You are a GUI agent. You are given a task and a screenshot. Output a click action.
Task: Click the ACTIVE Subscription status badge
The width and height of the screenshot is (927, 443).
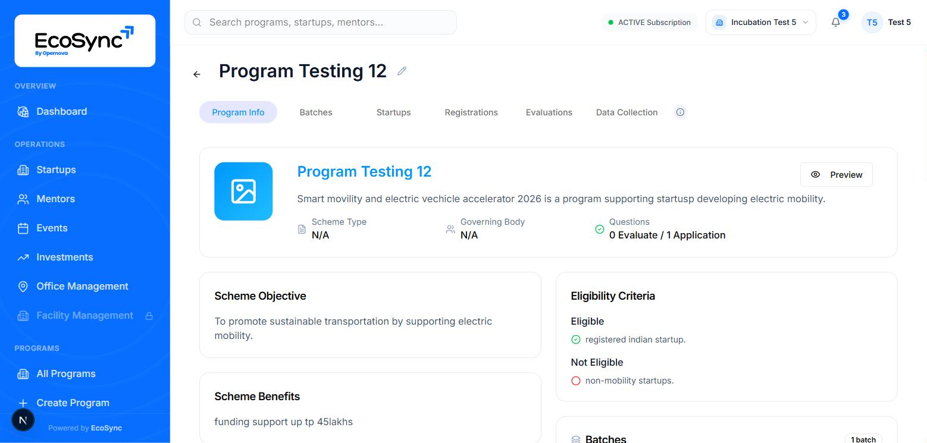(x=649, y=23)
